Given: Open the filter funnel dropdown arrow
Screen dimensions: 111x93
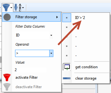Looking at the screenshot, I should pos(11,8).
